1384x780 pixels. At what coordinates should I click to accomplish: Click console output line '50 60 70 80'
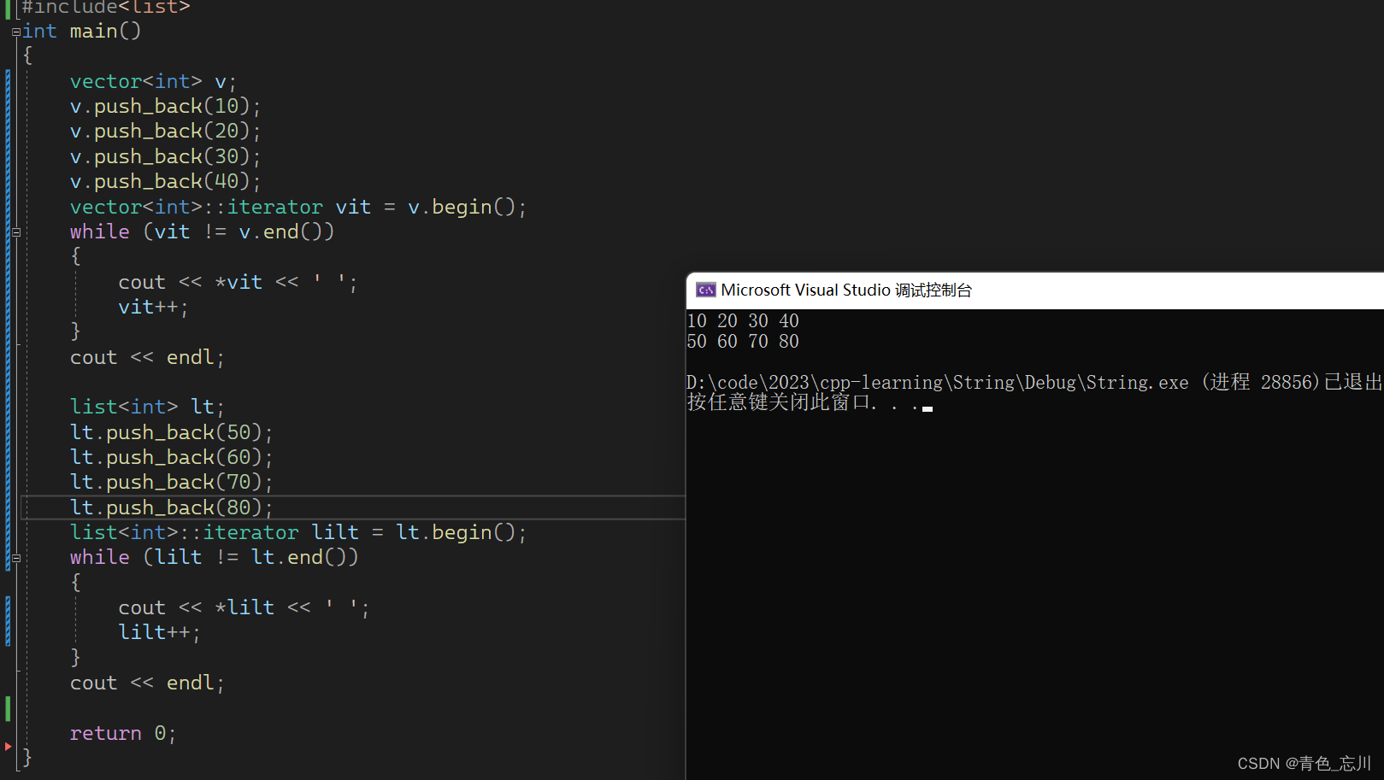pyautogui.click(x=743, y=342)
